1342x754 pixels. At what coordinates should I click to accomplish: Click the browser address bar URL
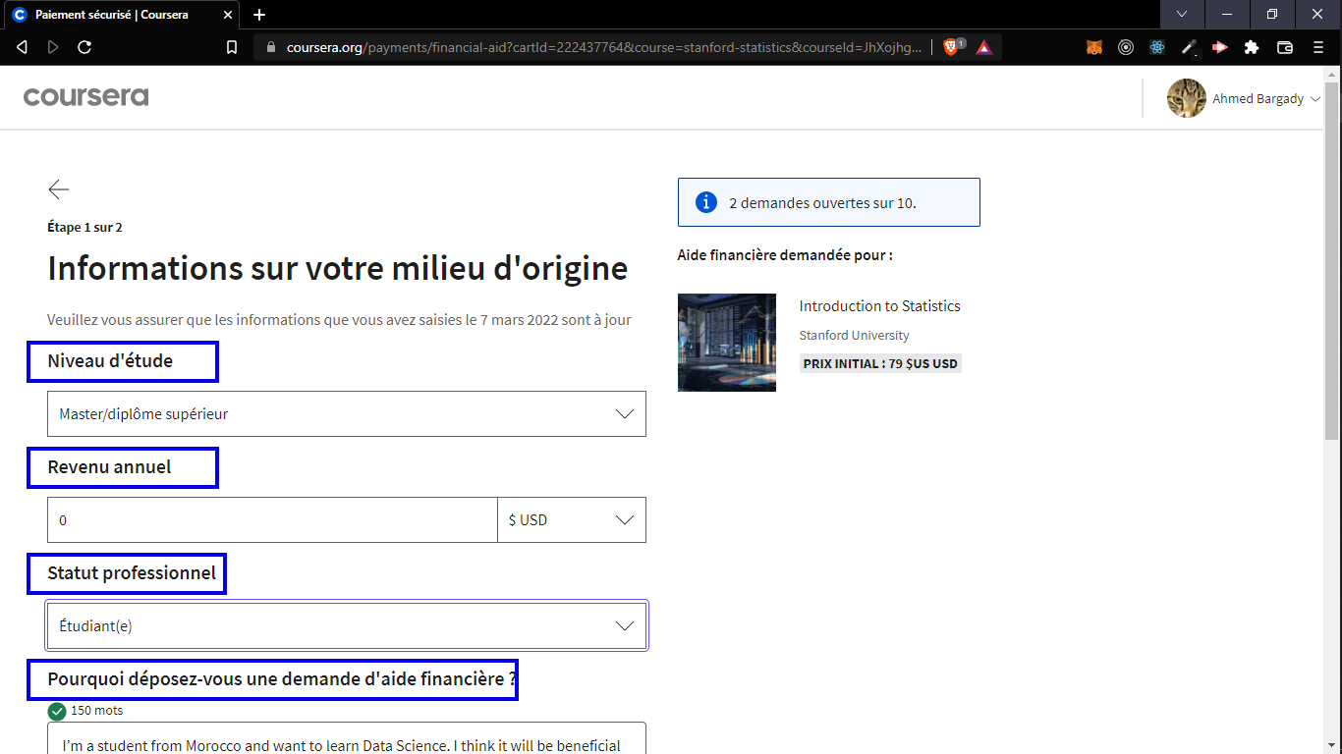(605, 47)
